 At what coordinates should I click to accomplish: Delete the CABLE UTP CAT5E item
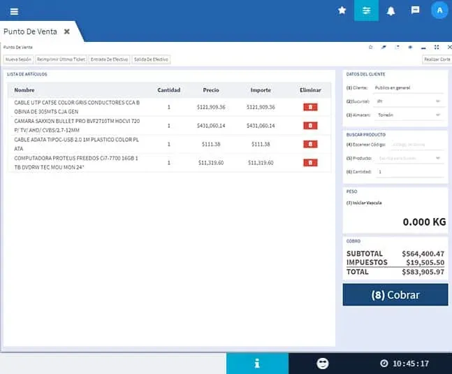pyautogui.click(x=310, y=107)
